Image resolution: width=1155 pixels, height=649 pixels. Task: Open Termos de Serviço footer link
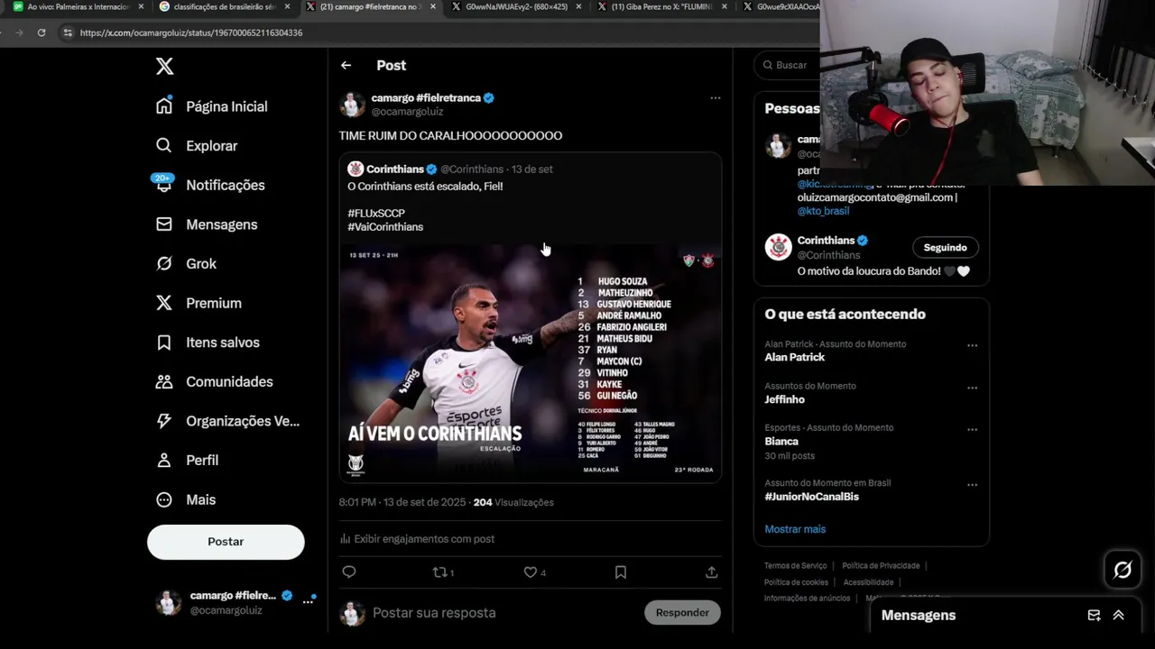click(795, 566)
